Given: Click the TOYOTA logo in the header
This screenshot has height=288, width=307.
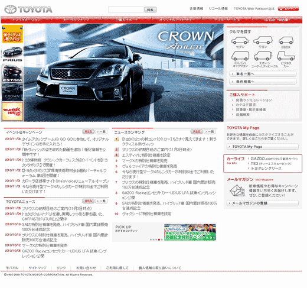Looking at the screenshot, I should pyautogui.click(x=28, y=9).
